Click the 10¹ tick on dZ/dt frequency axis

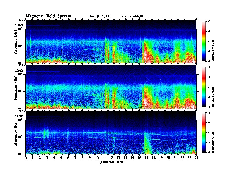20,120
